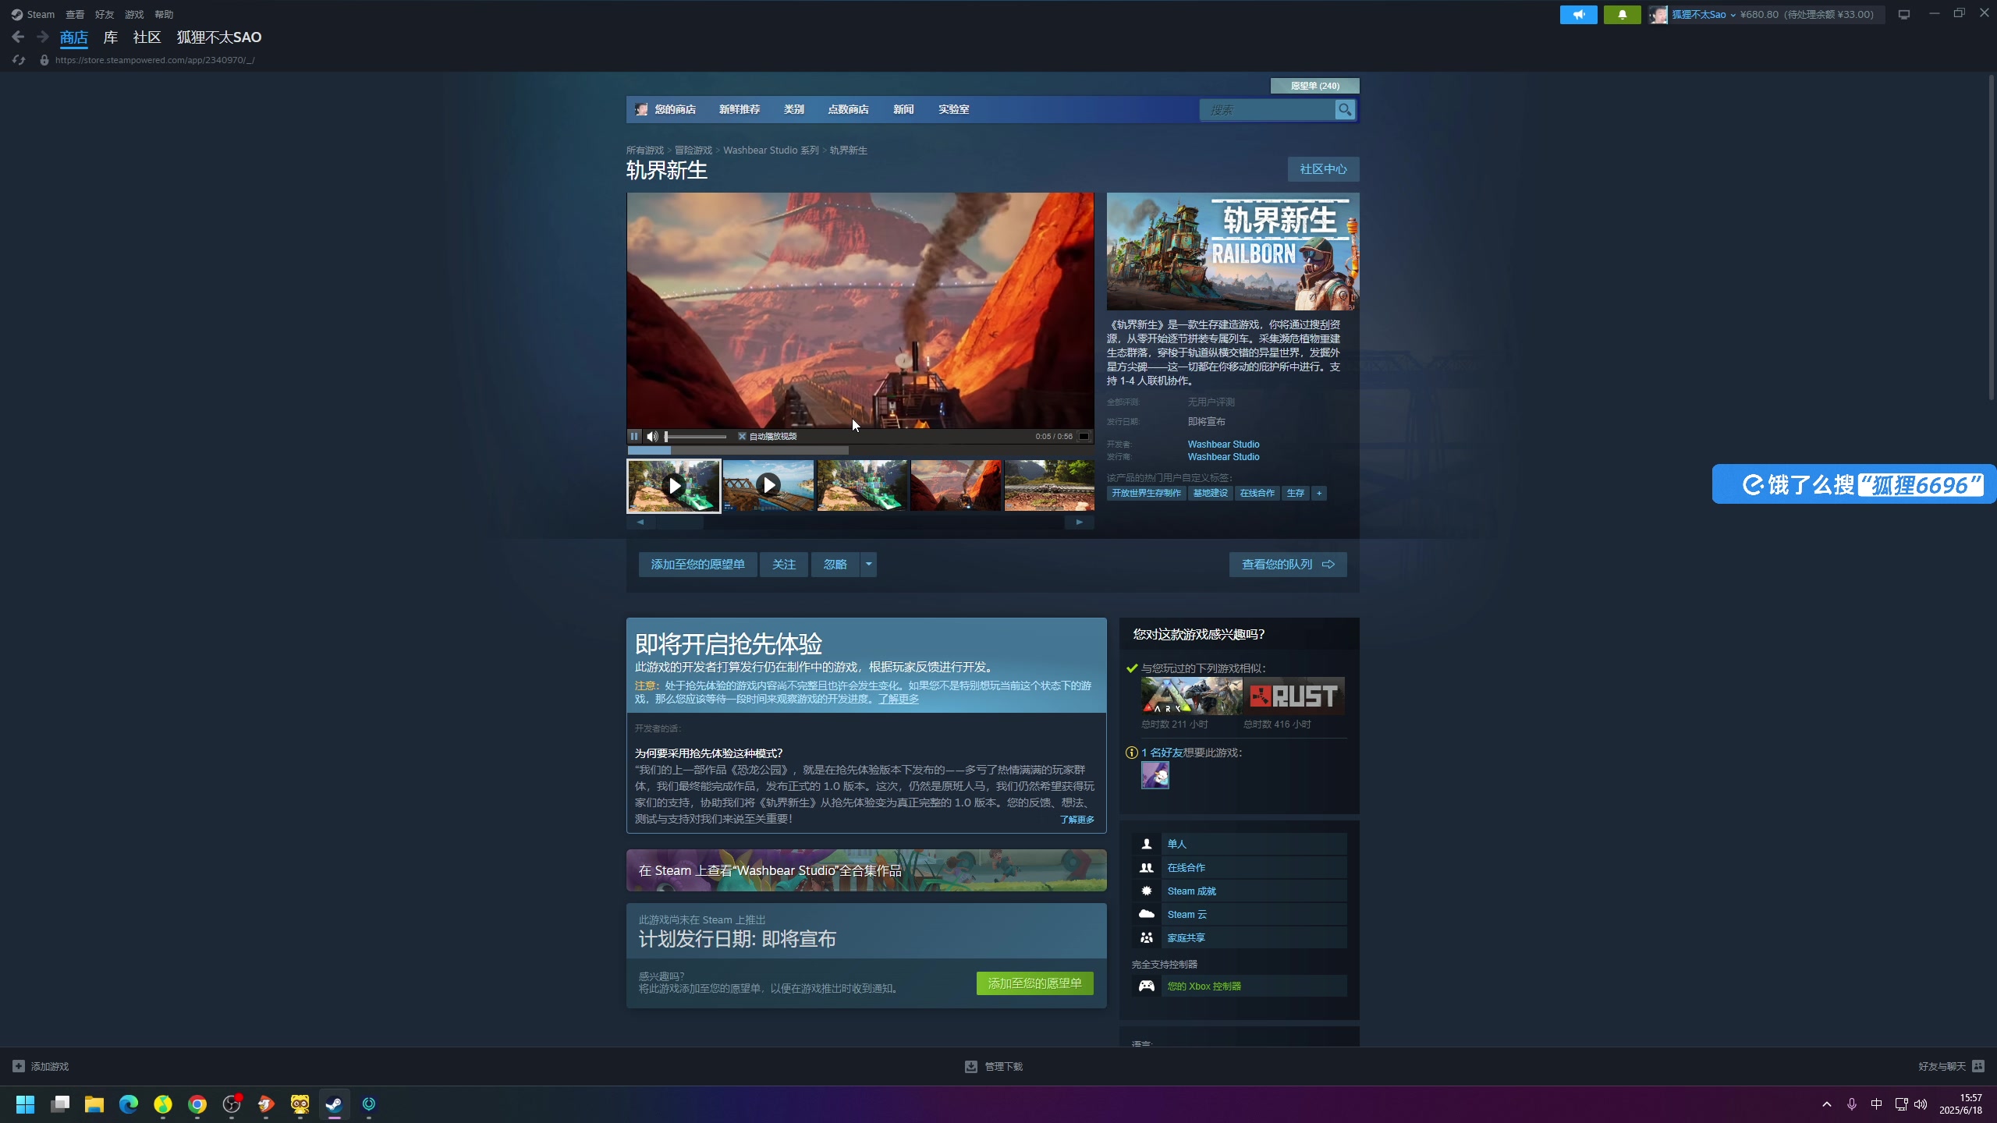Open 新闻 in store nav
Image resolution: width=1997 pixels, height=1123 pixels.
click(903, 109)
